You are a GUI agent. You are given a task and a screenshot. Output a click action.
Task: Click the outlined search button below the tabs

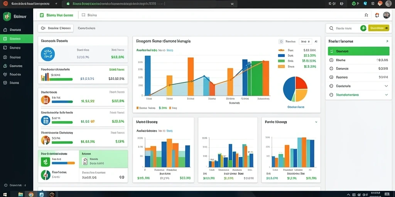pyautogui.click(x=56, y=28)
